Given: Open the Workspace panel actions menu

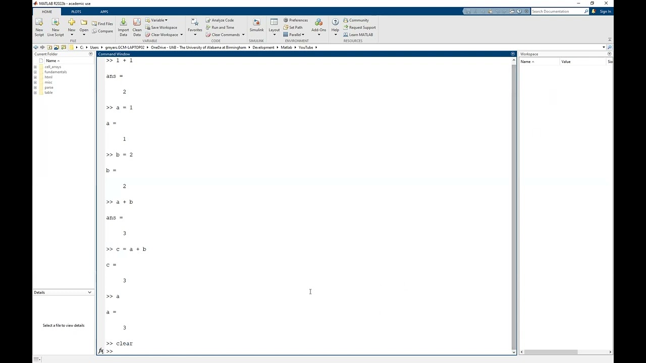Looking at the screenshot, I should (x=609, y=54).
